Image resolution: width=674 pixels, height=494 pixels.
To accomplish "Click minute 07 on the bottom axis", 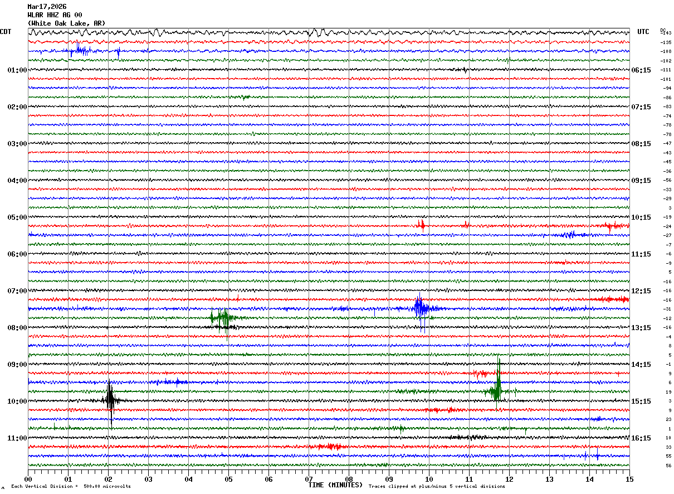I will (x=309, y=479).
